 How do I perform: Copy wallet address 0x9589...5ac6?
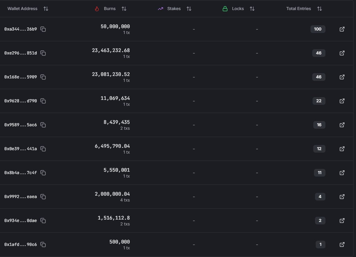click(x=43, y=125)
